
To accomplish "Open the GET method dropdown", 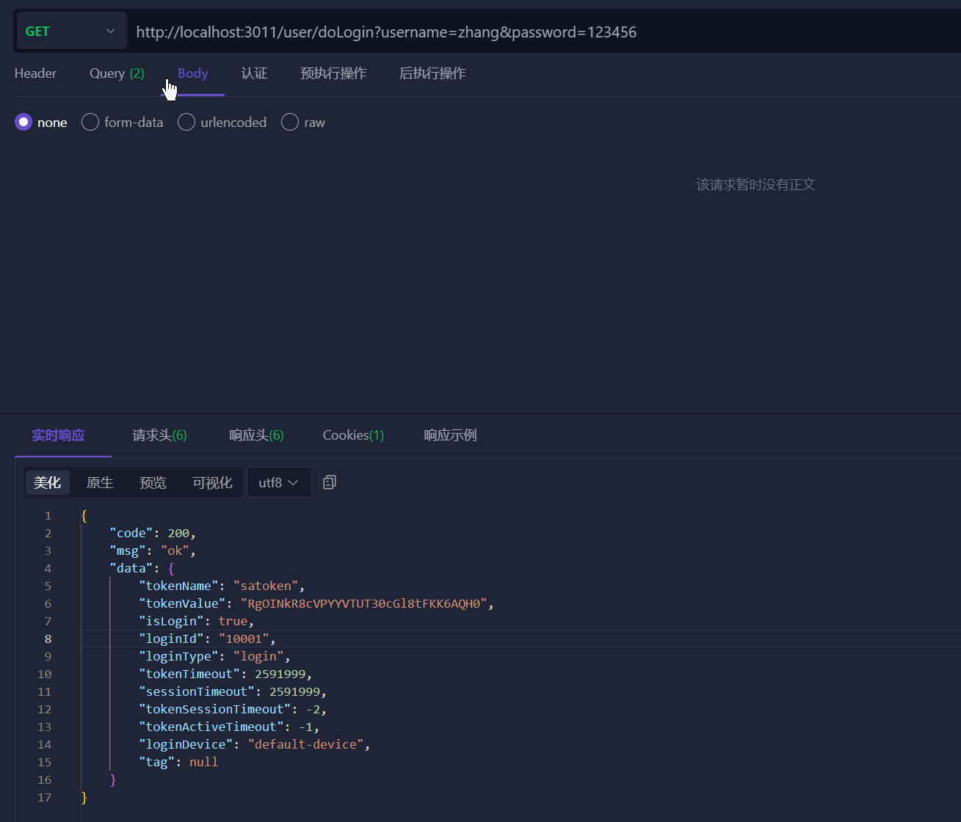I will click(71, 31).
